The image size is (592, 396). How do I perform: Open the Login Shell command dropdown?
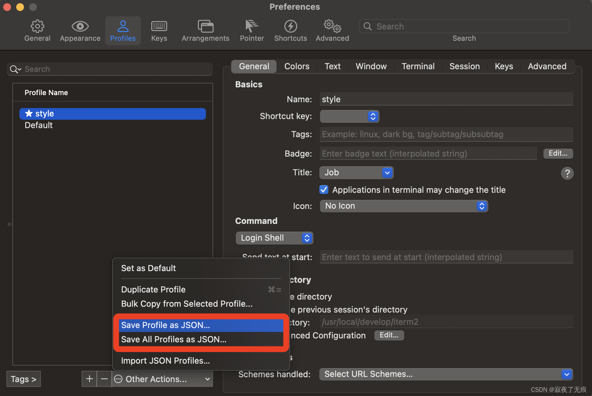[274, 238]
